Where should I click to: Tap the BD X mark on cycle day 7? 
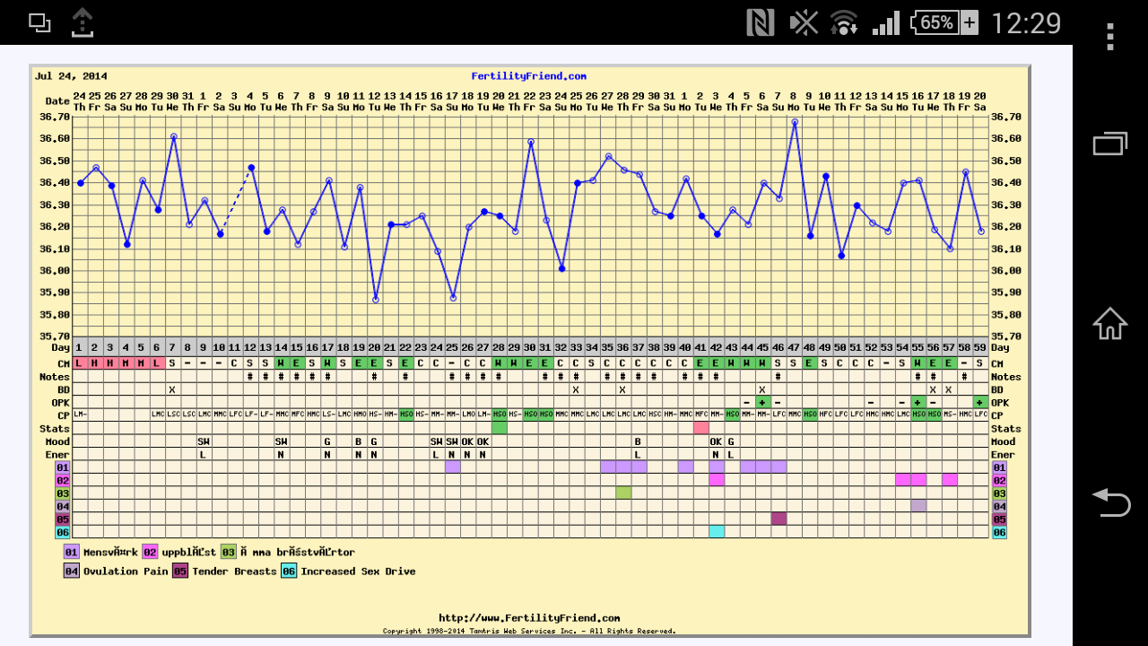pos(172,389)
